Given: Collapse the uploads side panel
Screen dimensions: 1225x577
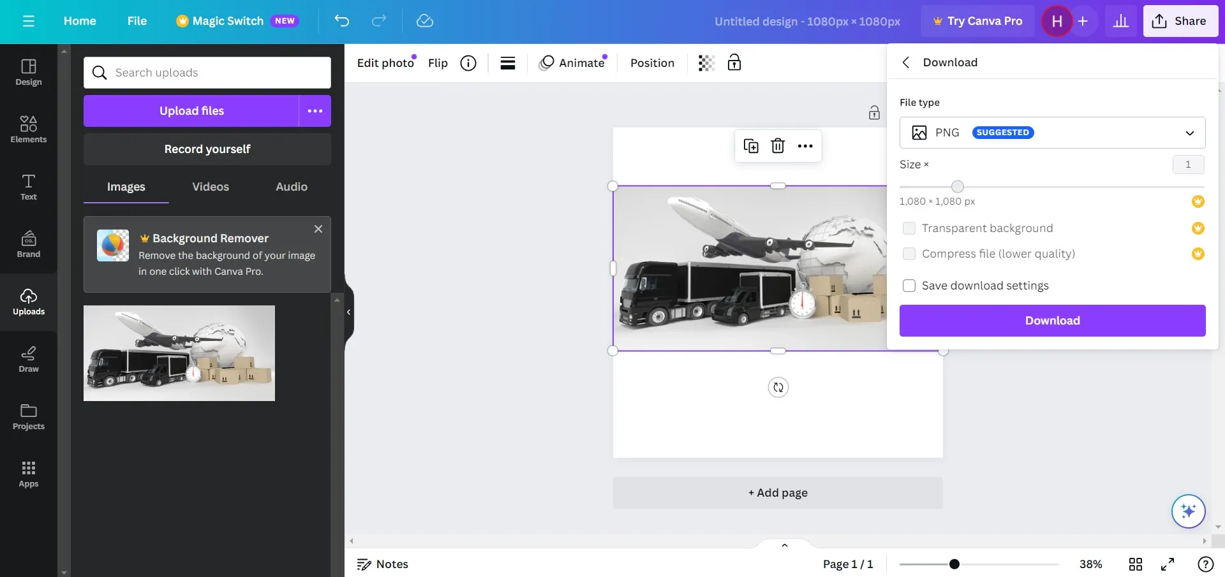Looking at the screenshot, I should [348, 312].
